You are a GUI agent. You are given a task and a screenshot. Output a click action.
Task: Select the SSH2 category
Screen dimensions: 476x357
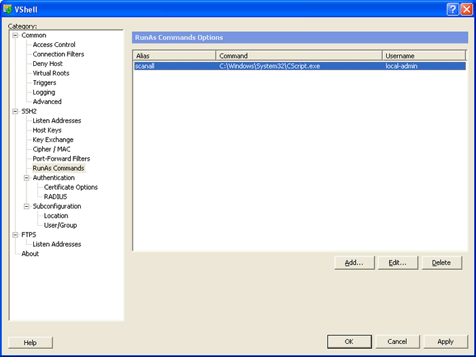(x=29, y=112)
